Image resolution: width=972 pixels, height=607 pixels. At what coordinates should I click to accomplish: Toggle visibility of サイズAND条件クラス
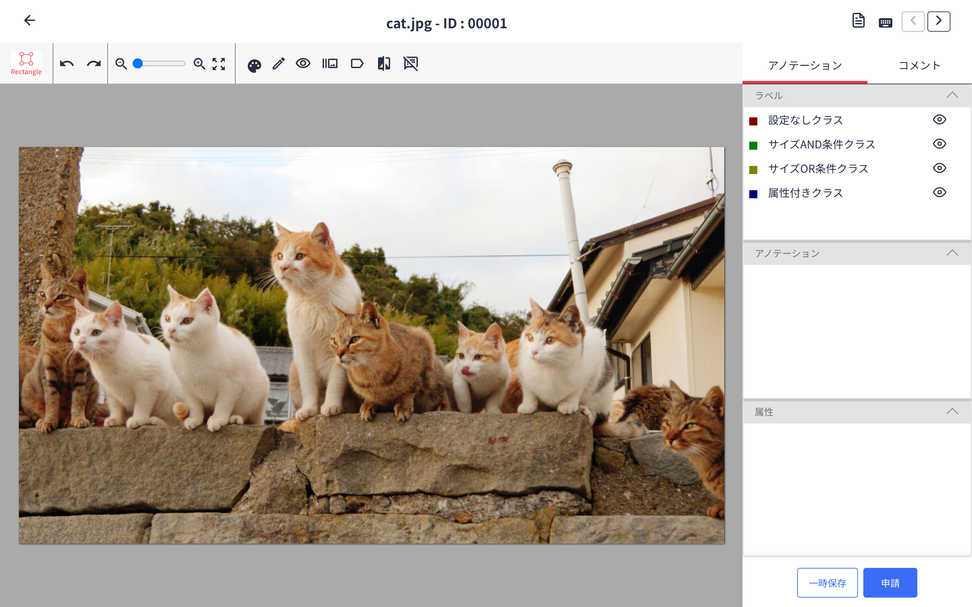point(939,144)
